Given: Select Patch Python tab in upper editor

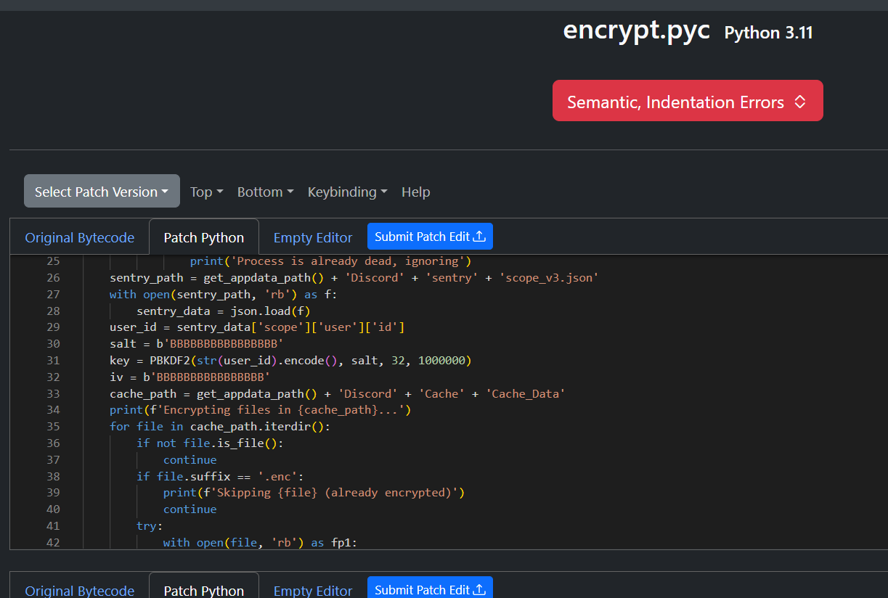Looking at the screenshot, I should (x=204, y=237).
